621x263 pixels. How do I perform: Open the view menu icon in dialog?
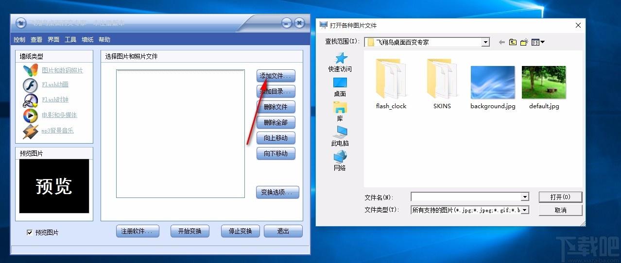click(537, 42)
